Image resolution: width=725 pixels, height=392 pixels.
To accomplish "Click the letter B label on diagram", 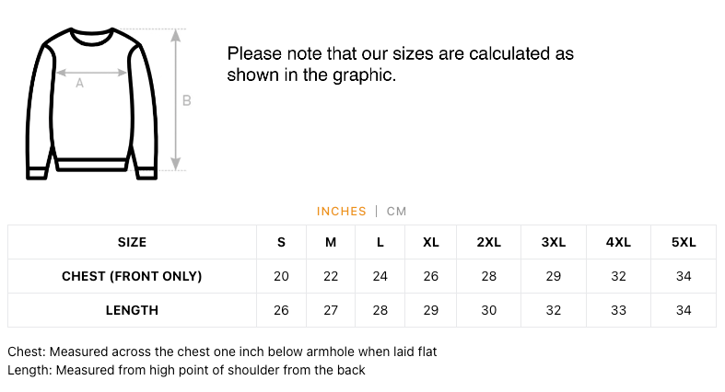I will (x=187, y=100).
